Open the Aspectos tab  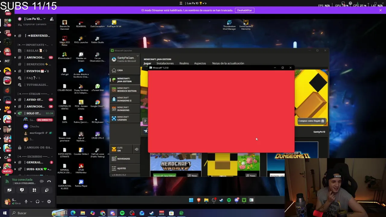[200, 63]
